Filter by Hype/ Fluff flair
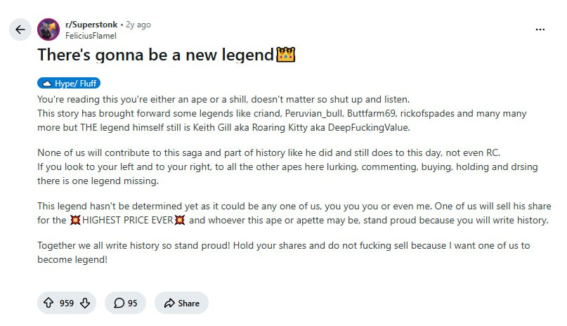The image size is (567, 326). 69,84
